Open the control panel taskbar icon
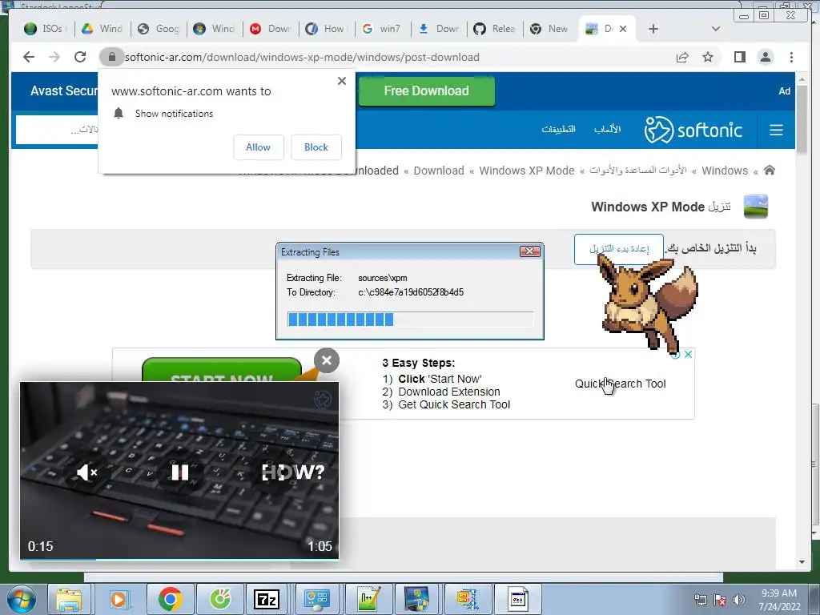This screenshot has height=615, width=820. (x=316, y=599)
